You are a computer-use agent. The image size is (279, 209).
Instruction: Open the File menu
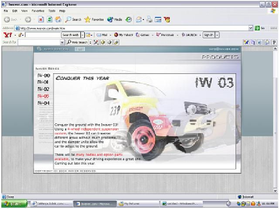point(6,11)
